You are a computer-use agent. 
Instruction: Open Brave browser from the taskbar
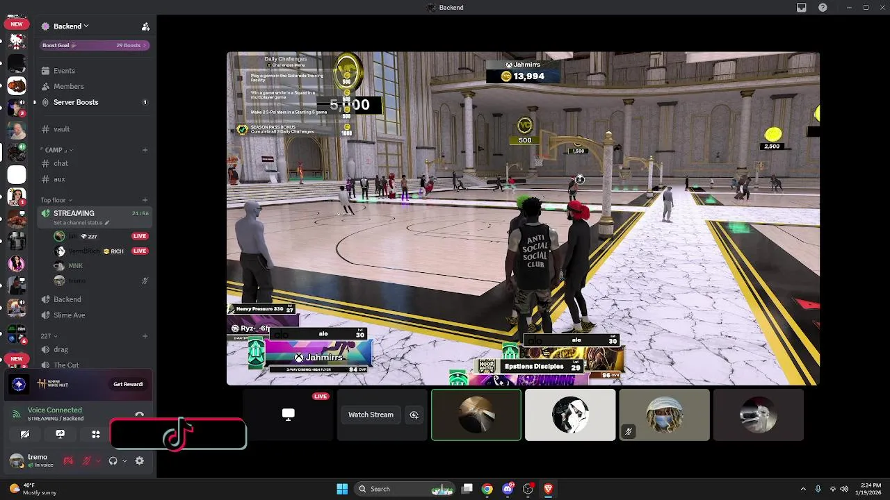tap(548, 489)
